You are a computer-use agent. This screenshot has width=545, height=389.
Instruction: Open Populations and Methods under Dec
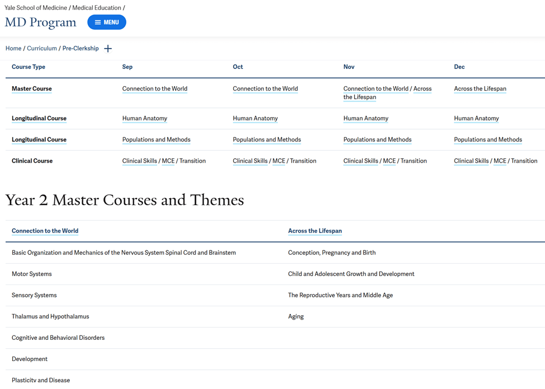(488, 139)
